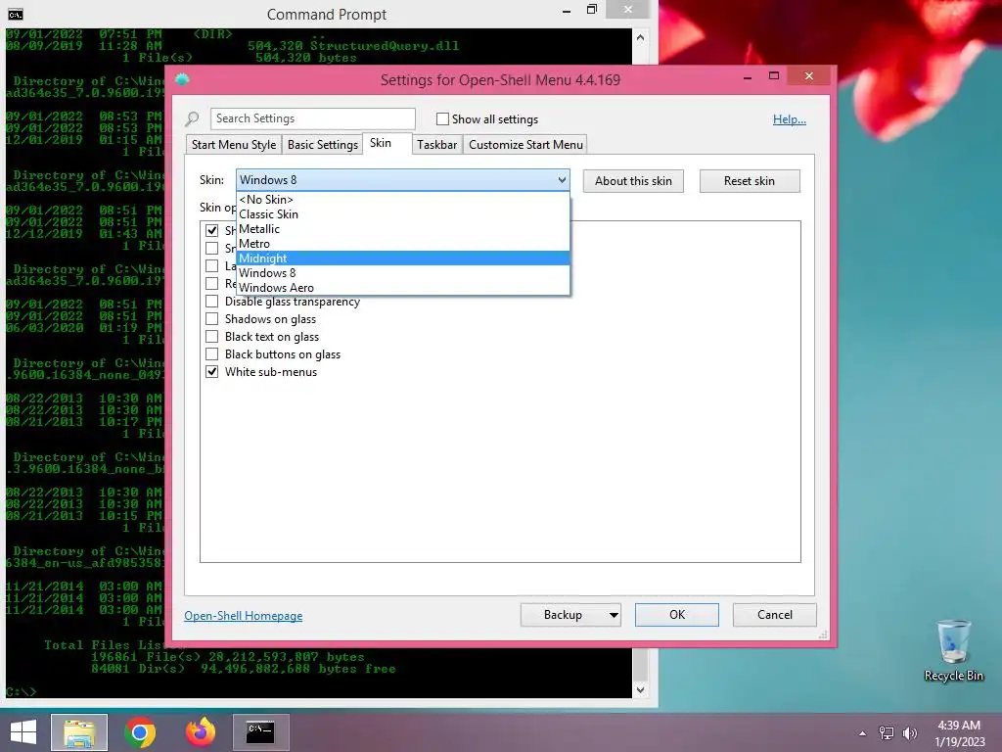Check Black buttons on glass

pos(211,354)
